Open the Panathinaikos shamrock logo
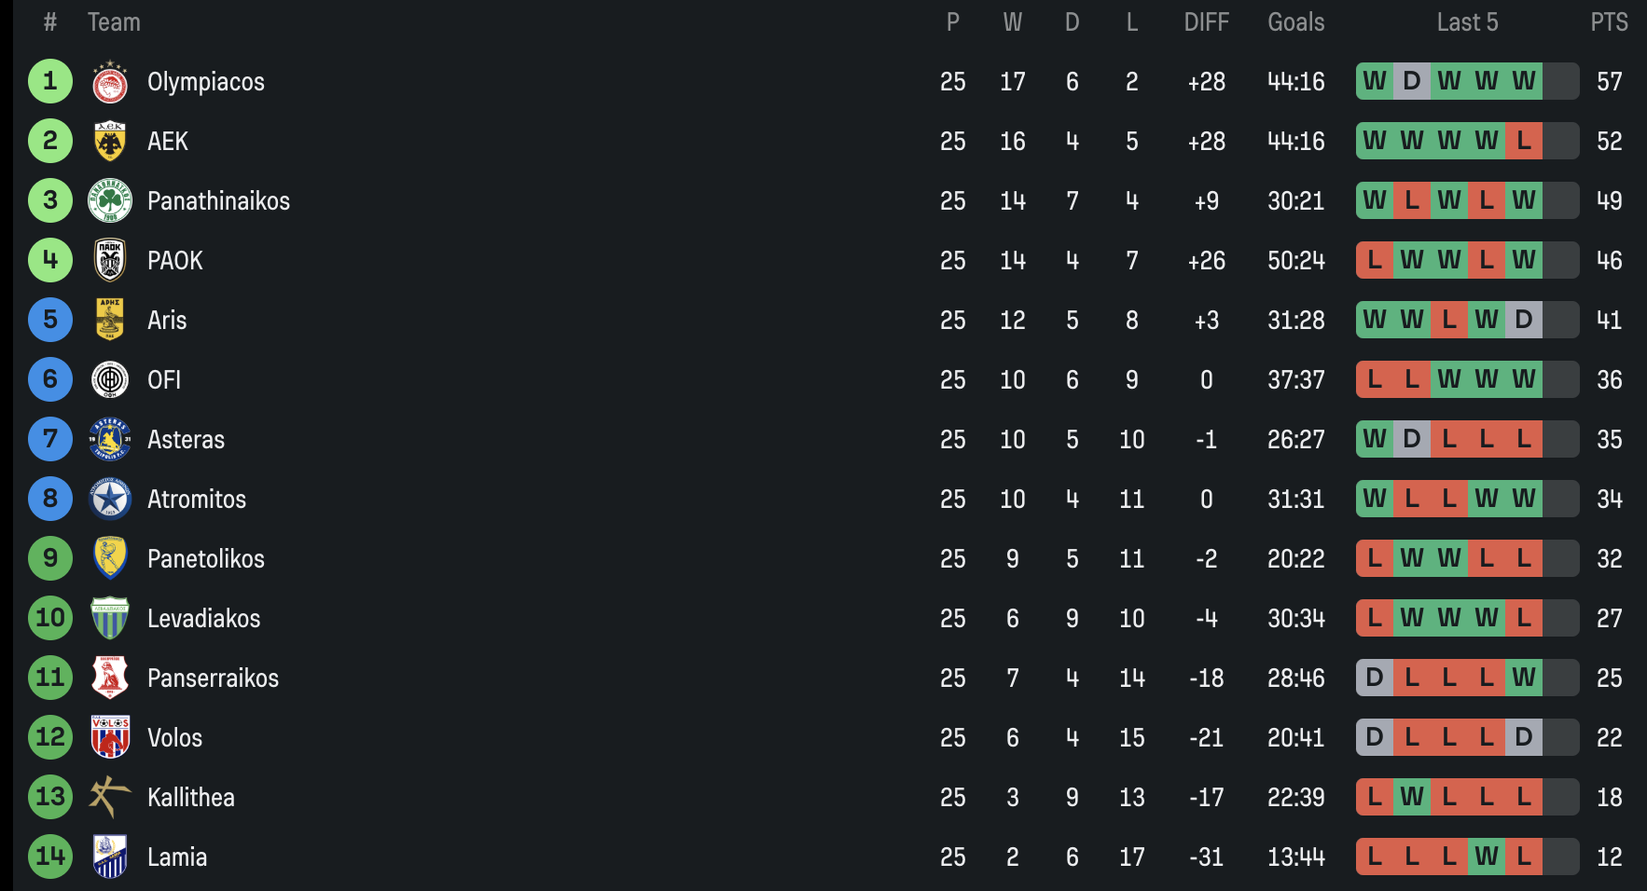 110,201
